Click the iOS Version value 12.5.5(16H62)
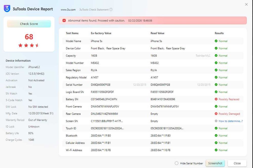This screenshot has width=253, height=168. (x=36, y=74)
